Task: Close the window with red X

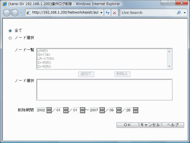Action: [182, 3]
